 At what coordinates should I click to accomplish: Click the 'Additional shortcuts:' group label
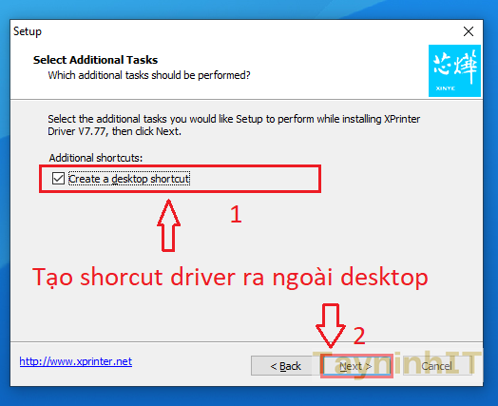click(x=96, y=158)
